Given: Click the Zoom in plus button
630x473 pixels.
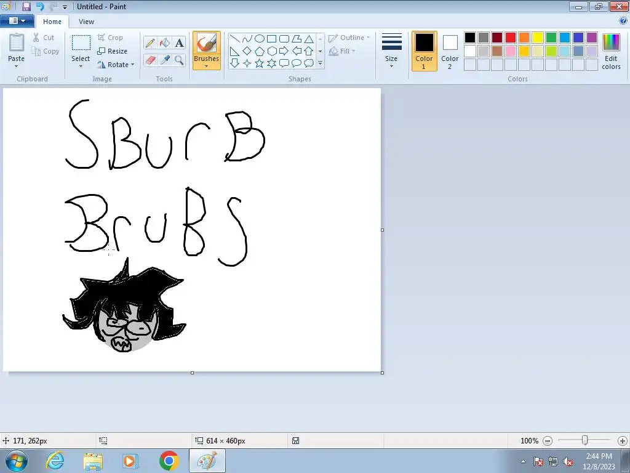Looking at the screenshot, I should click(623, 441).
